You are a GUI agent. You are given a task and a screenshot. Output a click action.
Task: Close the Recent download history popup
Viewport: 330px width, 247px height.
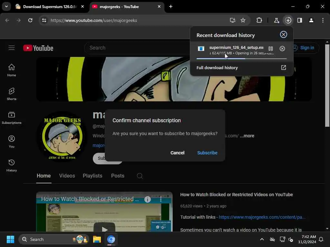pos(284,34)
